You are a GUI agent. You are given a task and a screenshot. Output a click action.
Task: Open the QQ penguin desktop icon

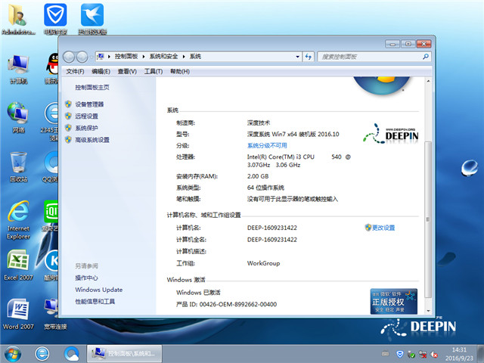pos(52,69)
